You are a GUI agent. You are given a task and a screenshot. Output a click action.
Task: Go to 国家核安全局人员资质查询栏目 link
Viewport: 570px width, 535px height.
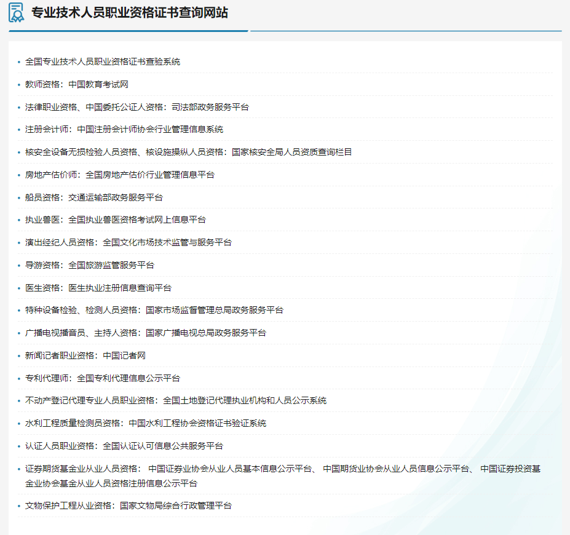pyautogui.click(x=292, y=153)
